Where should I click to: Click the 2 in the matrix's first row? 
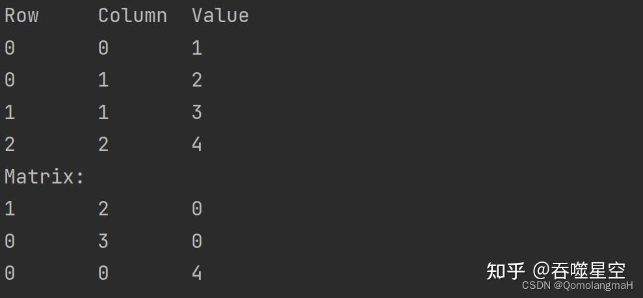(103, 209)
